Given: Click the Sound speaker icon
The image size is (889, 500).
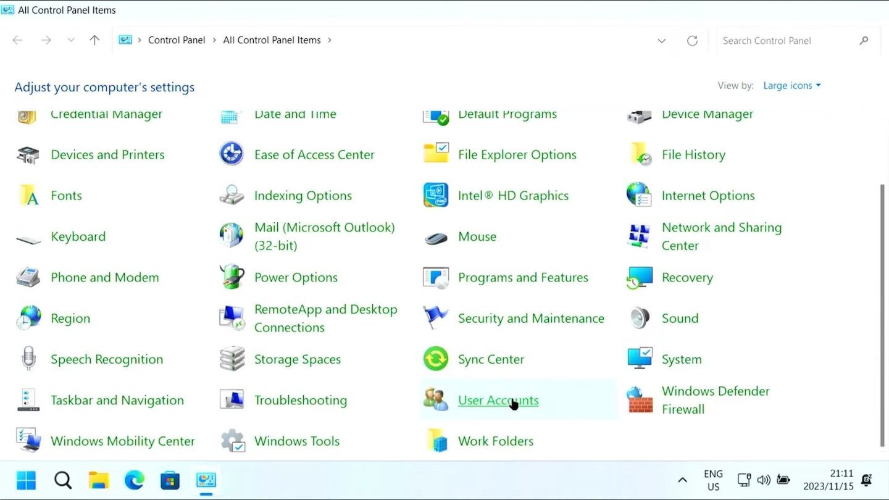Looking at the screenshot, I should (639, 318).
